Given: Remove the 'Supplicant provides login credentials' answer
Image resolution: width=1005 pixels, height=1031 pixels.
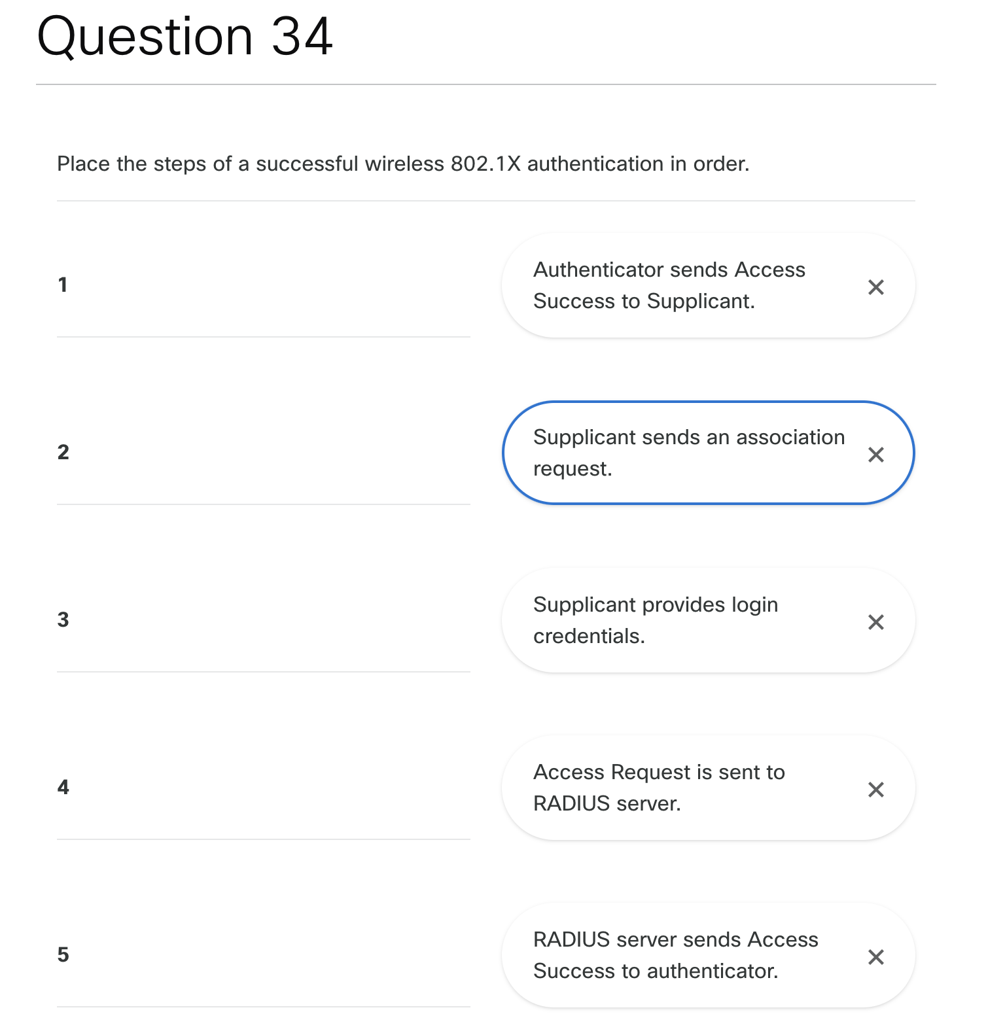Looking at the screenshot, I should click(x=877, y=621).
